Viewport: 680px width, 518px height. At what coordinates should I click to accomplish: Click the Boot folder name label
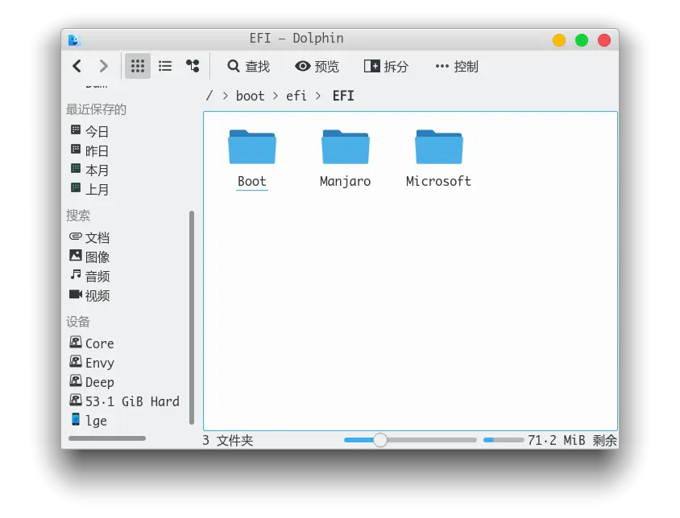point(252,181)
